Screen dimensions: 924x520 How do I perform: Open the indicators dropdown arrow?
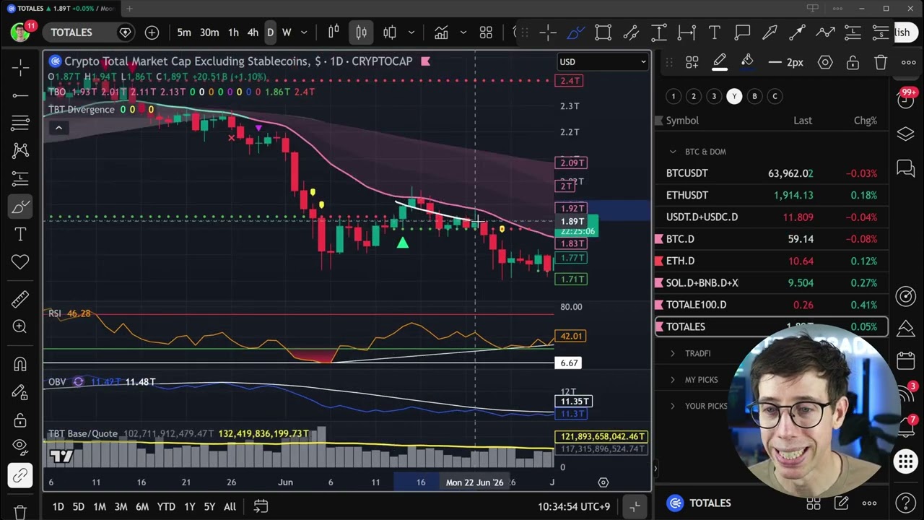463,32
